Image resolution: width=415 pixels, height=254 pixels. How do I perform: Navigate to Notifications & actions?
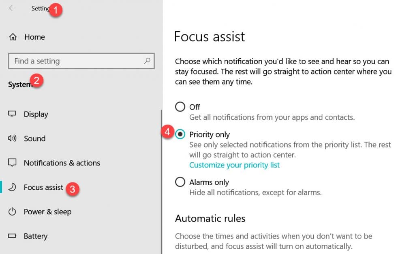62,163
